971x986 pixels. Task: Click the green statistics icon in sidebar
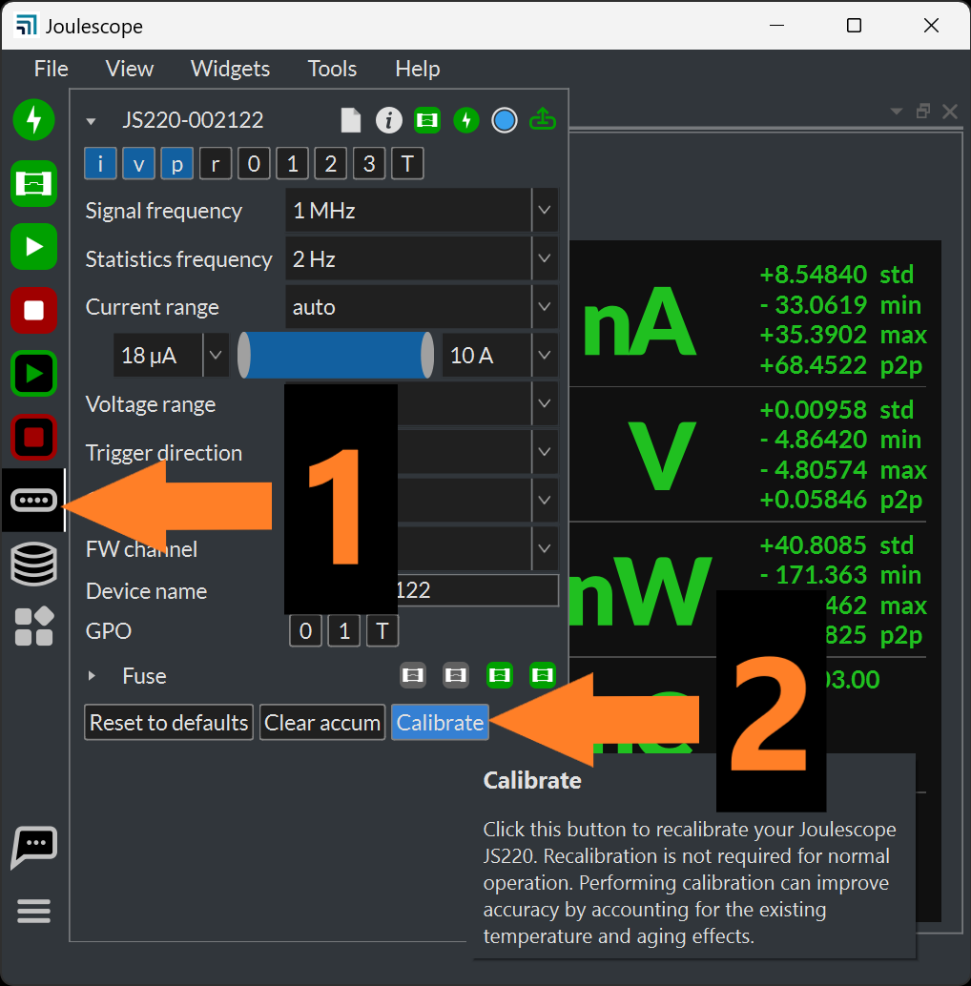point(34,184)
